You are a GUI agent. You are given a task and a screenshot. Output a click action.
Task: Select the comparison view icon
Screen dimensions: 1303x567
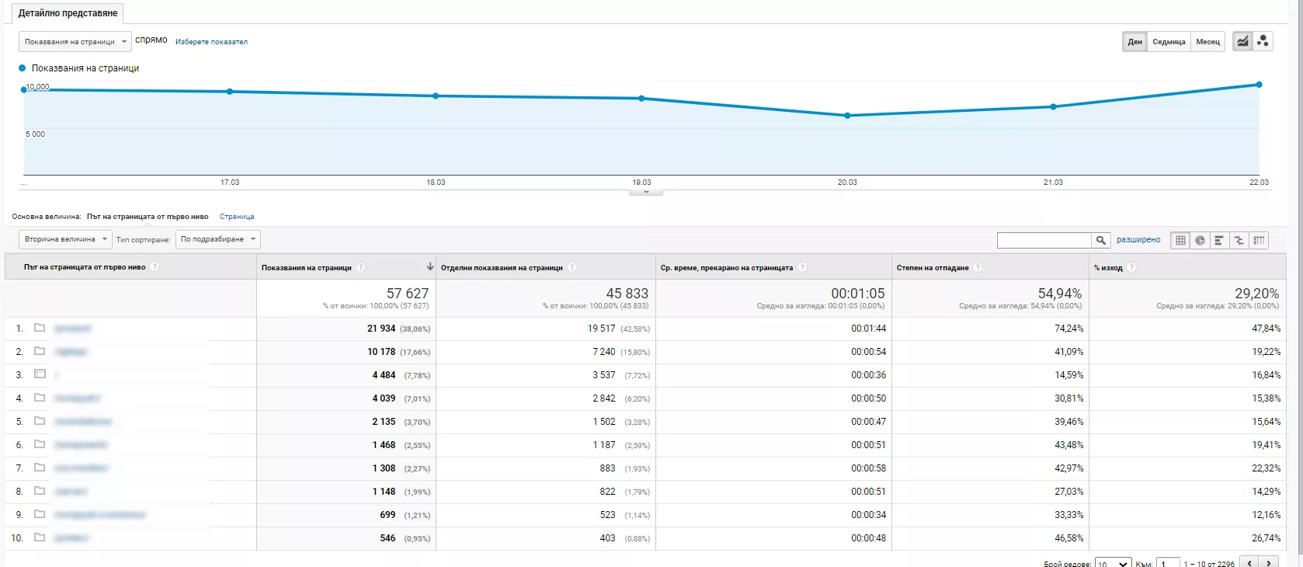click(x=1239, y=241)
